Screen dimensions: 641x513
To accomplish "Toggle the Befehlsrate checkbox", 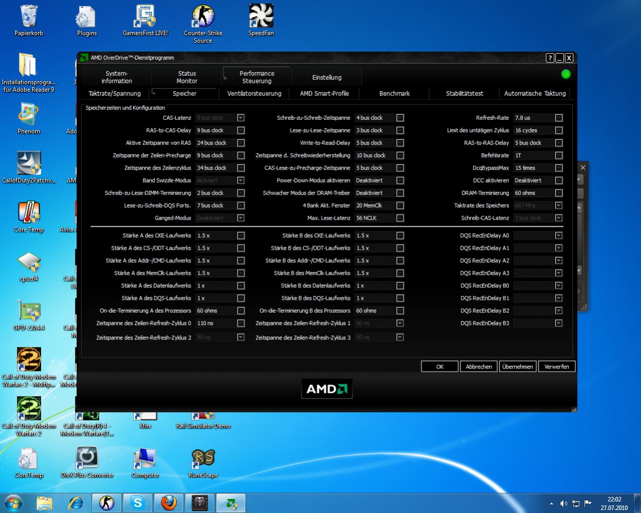I will [559, 155].
